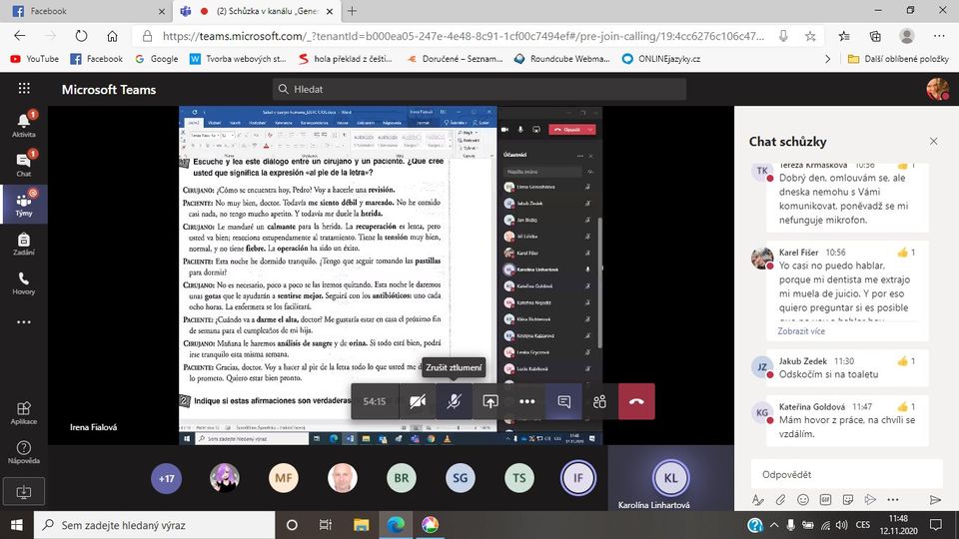Open the Aktivita notifications in sidebar

click(24, 124)
